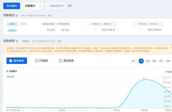172x112 pixels.
Task: Open the 按关键词 dropdown
Action: pyautogui.click(x=12, y=6)
